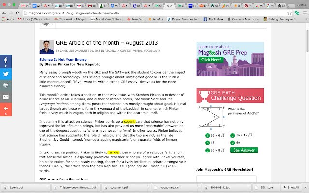Expand the Blogs dropdown menu
This screenshot has width=309, height=193.
click(47, 24)
